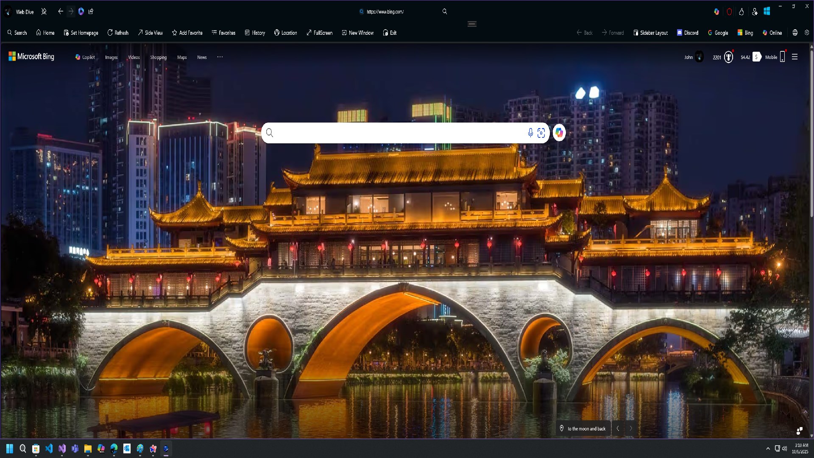Toggle Side View in toolbar

150,33
